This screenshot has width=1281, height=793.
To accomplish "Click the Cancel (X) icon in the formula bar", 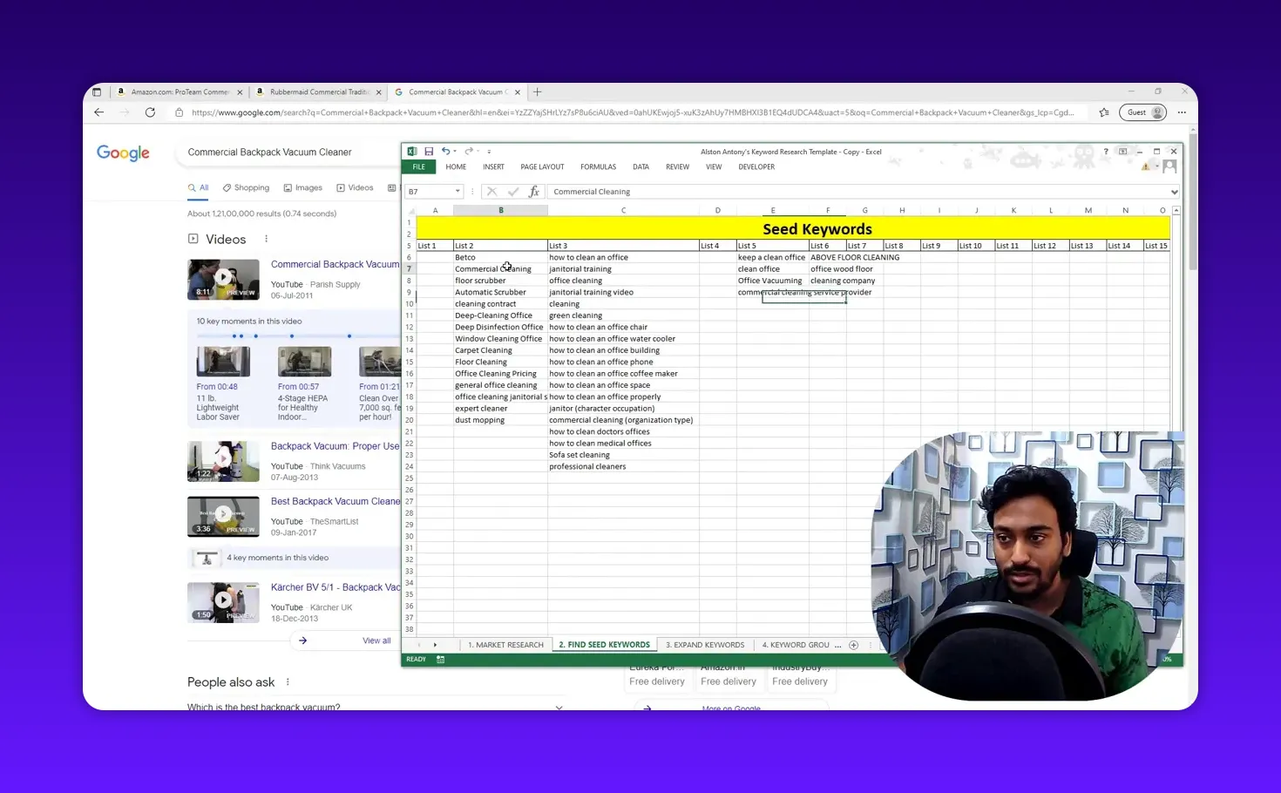I will point(491,191).
